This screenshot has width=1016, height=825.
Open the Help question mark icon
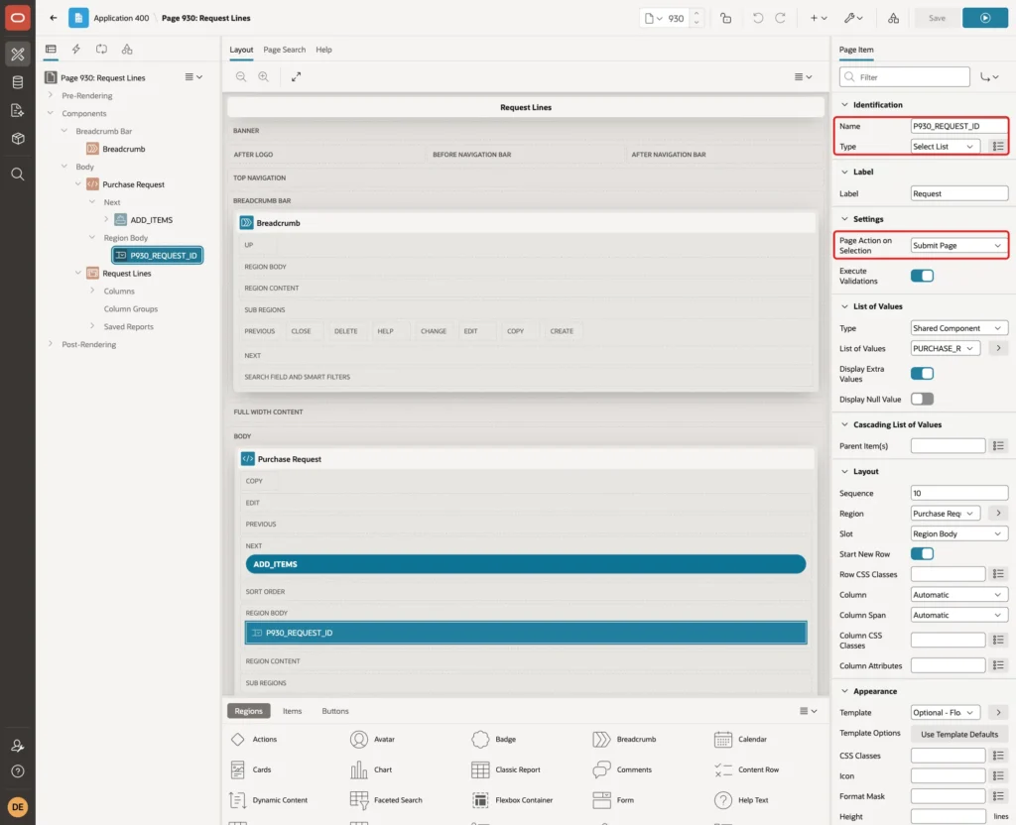pos(18,771)
